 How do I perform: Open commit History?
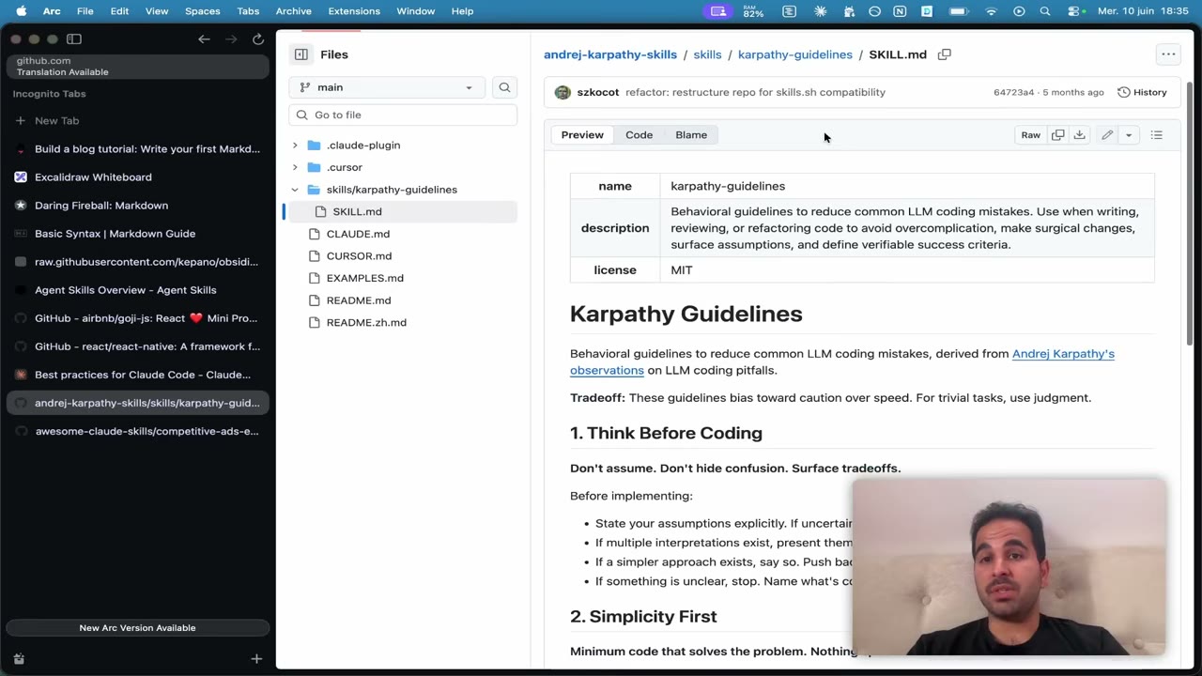(1142, 92)
